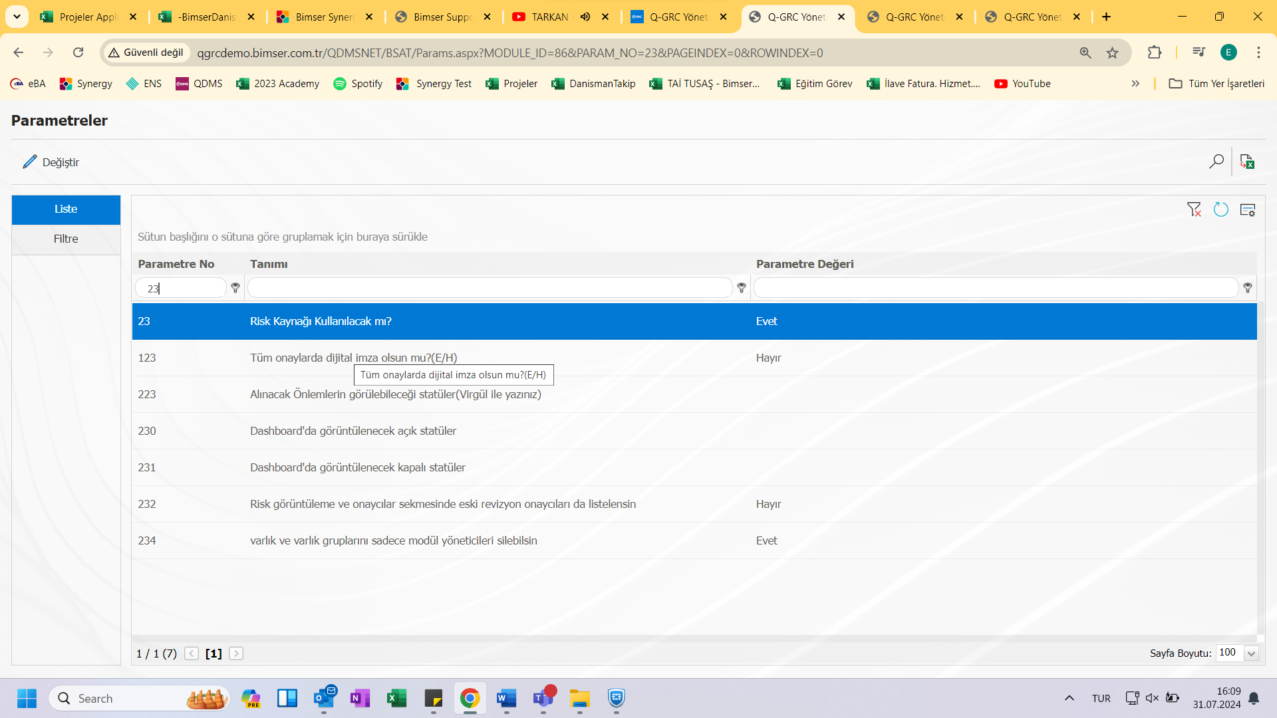Click the Hayır value in row 123

coord(768,358)
